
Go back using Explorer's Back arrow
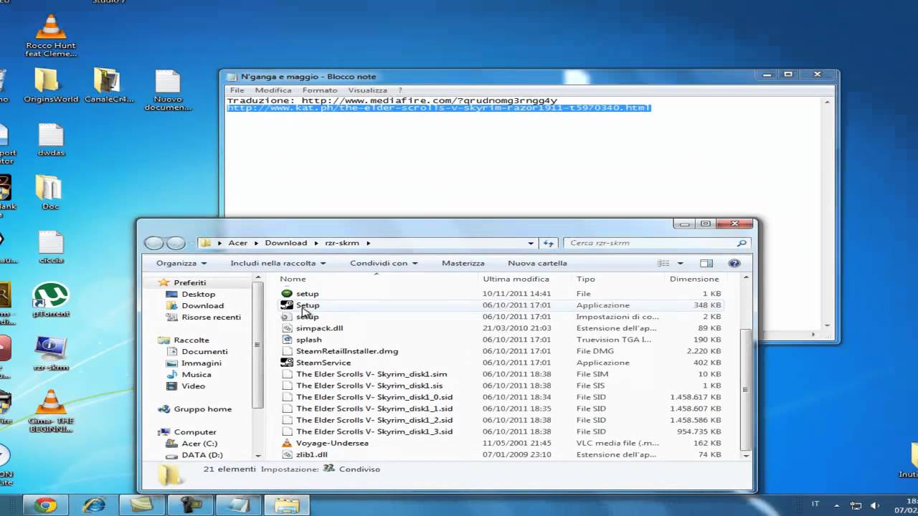153,243
